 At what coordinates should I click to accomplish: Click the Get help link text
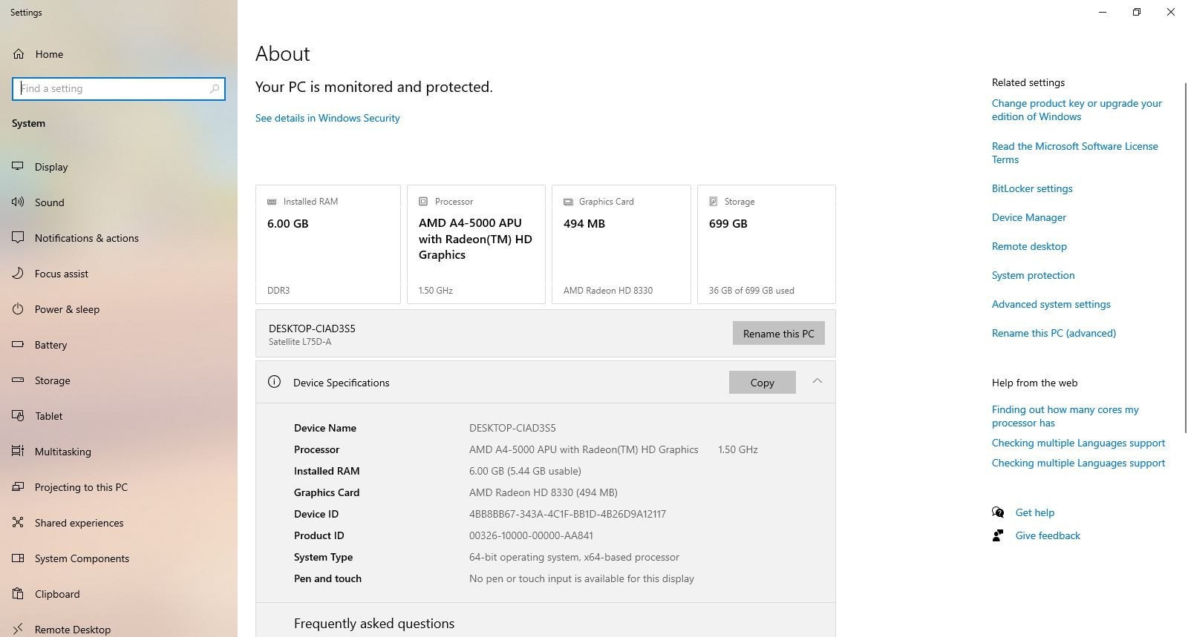click(x=1034, y=512)
